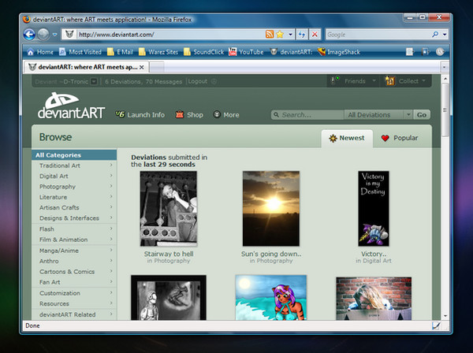The width and height of the screenshot is (473, 353).
Task: Open the Home bookmark
Action: [40, 52]
